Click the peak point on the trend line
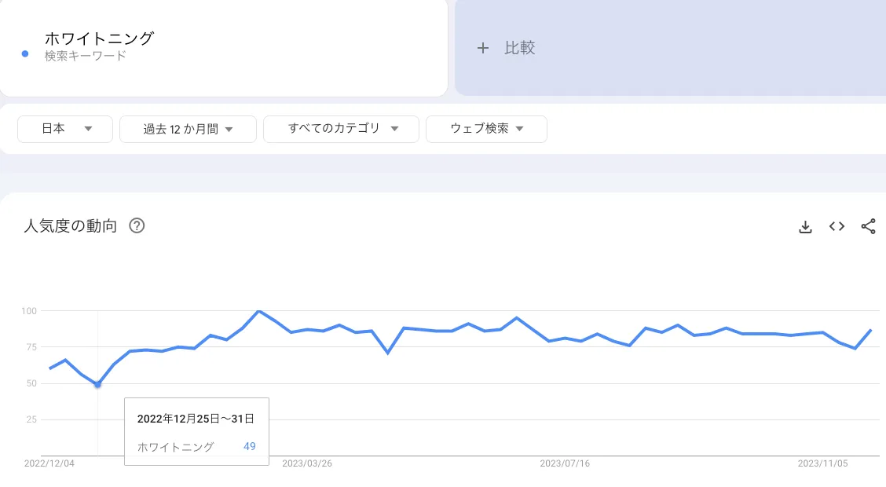 coord(258,312)
